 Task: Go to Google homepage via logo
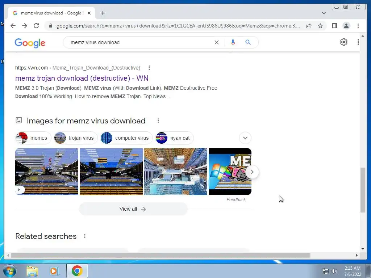click(x=30, y=43)
